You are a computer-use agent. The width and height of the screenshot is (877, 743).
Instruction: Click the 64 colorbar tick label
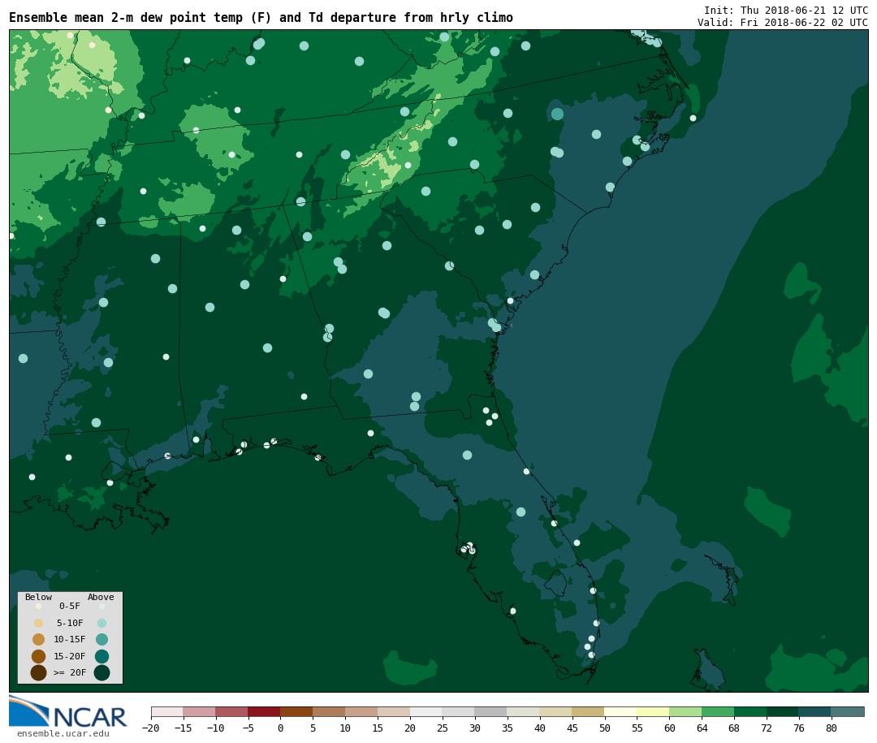pyautogui.click(x=702, y=728)
